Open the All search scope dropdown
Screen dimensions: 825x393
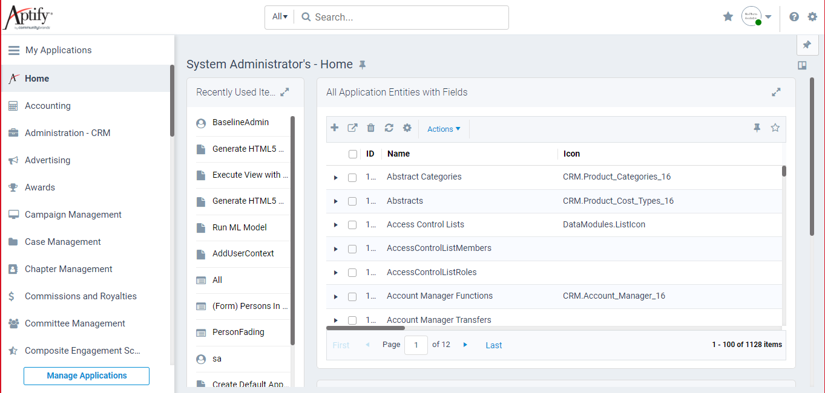(x=280, y=17)
